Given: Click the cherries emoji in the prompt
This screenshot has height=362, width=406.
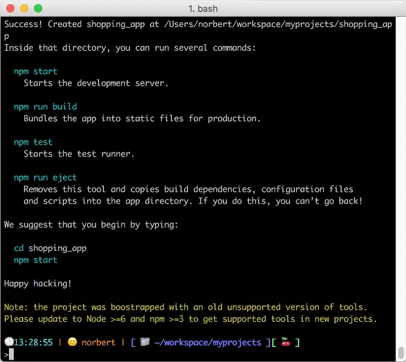Looking at the screenshot, I should 285,342.
